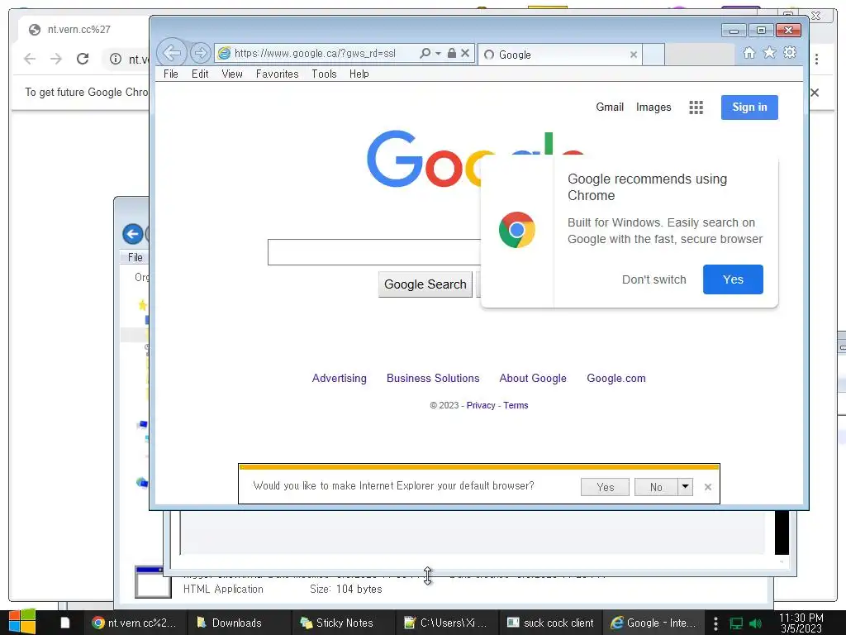Select the Google tab in Internet Explorer
The image size is (846, 635).
(560, 55)
